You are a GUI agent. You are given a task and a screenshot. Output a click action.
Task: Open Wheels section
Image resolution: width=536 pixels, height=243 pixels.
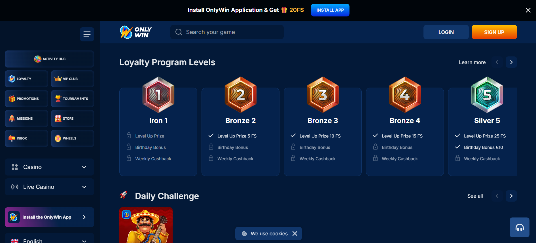tap(72, 138)
